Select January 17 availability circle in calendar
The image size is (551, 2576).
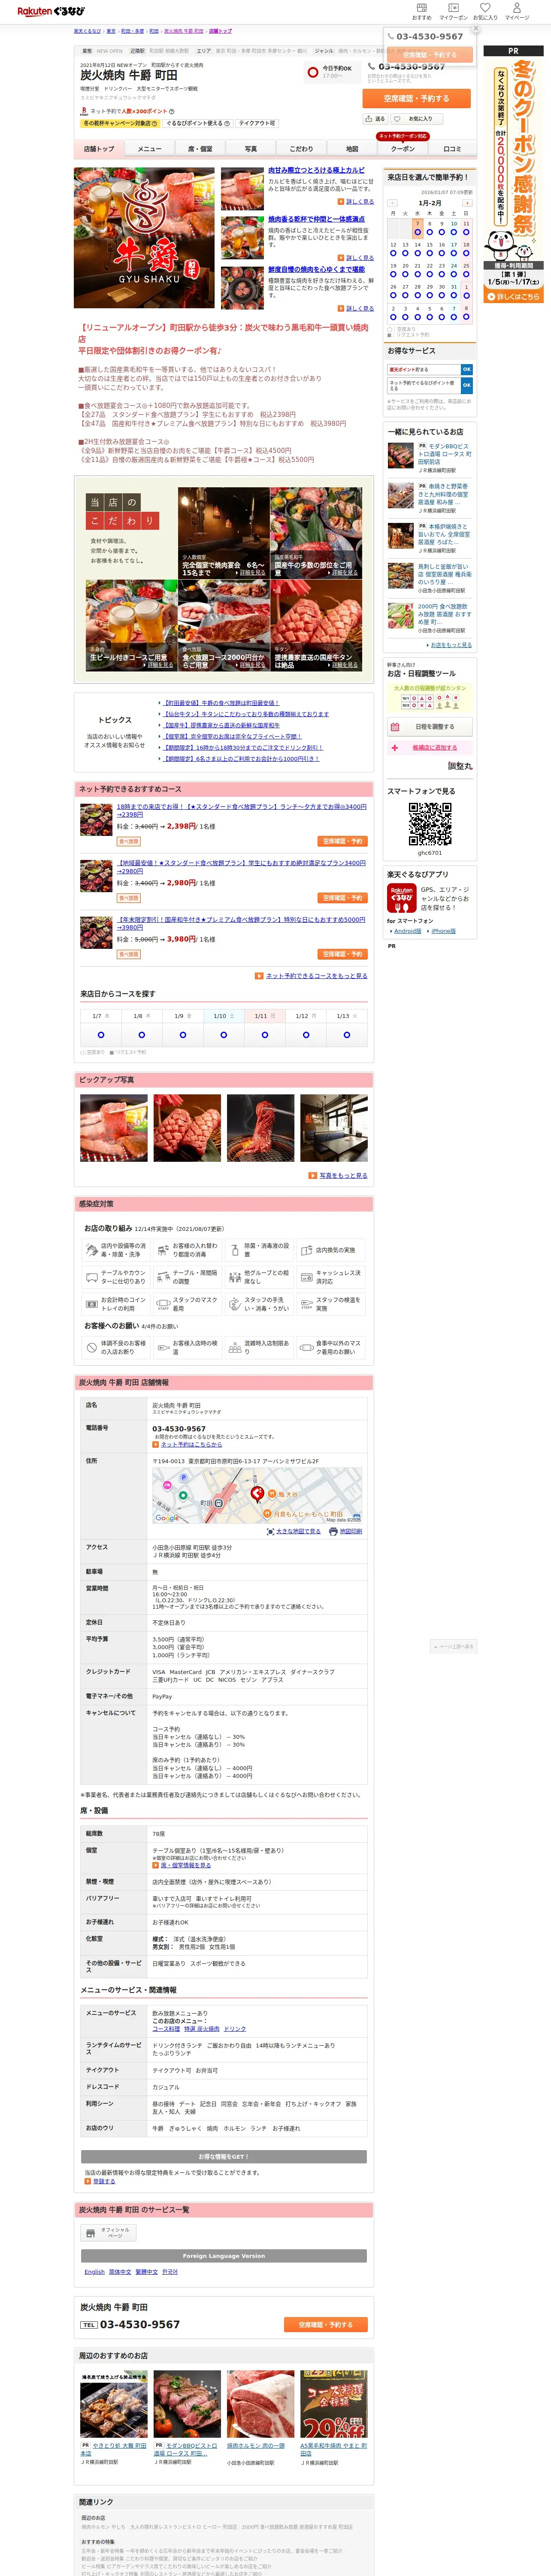(454, 253)
